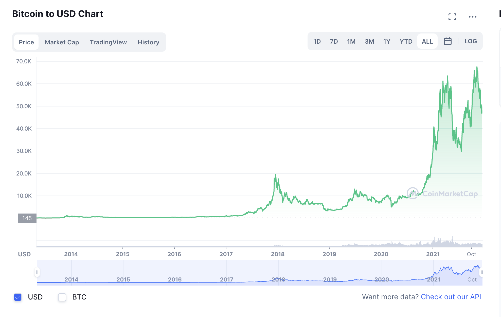The width and height of the screenshot is (501, 317).
Task: Select the 1Y time range
Action: pyautogui.click(x=386, y=41)
